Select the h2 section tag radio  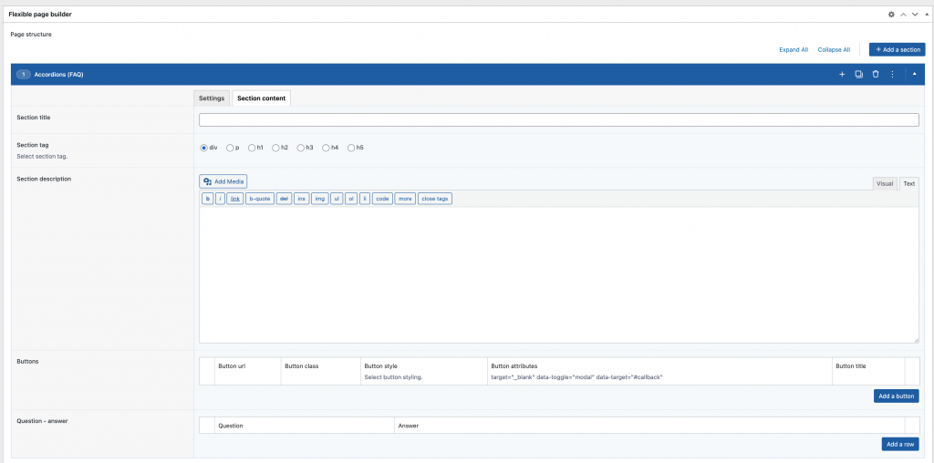[x=275, y=148]
